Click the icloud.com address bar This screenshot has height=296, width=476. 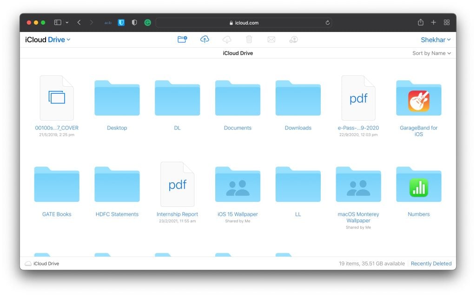tap(244, 23)
